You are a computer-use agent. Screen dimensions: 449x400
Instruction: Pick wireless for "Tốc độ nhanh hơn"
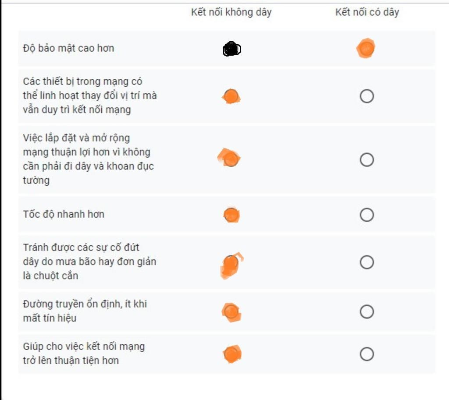pyautogui.click(x=232, y=215)
